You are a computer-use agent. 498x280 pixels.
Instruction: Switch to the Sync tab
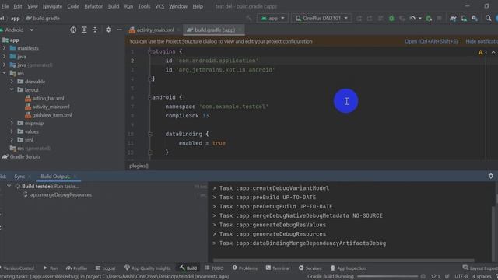(x=19, y=177)
